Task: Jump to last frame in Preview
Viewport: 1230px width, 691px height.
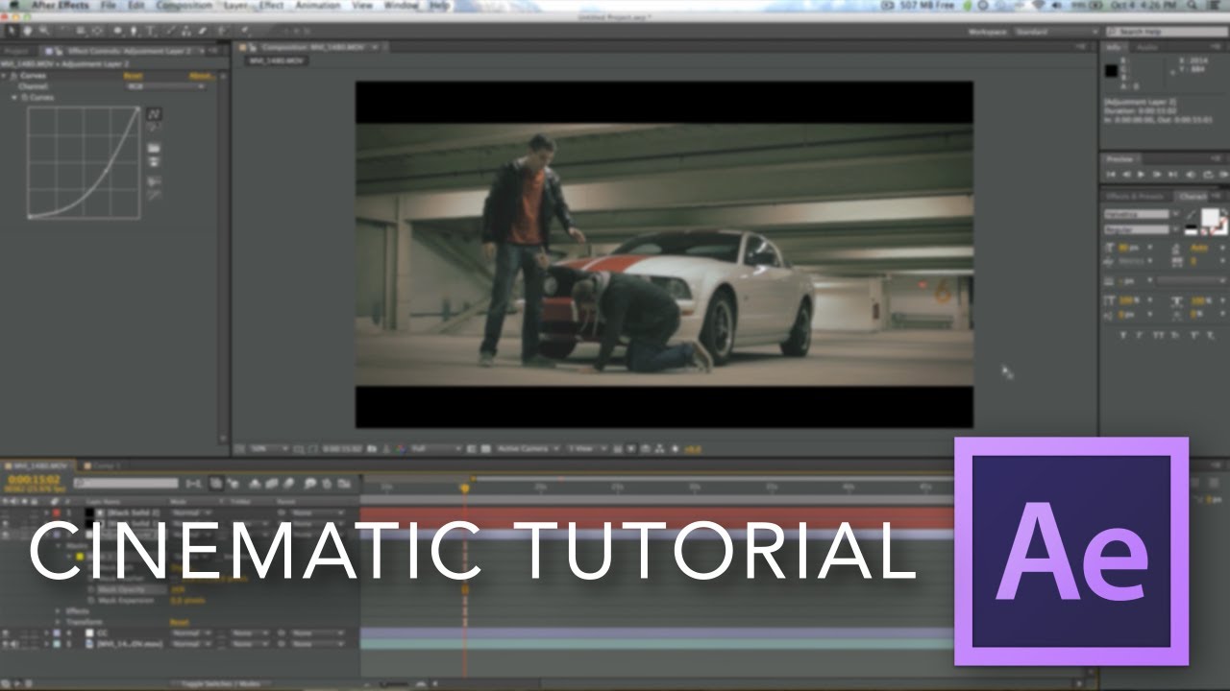Action: point(1173,175)
